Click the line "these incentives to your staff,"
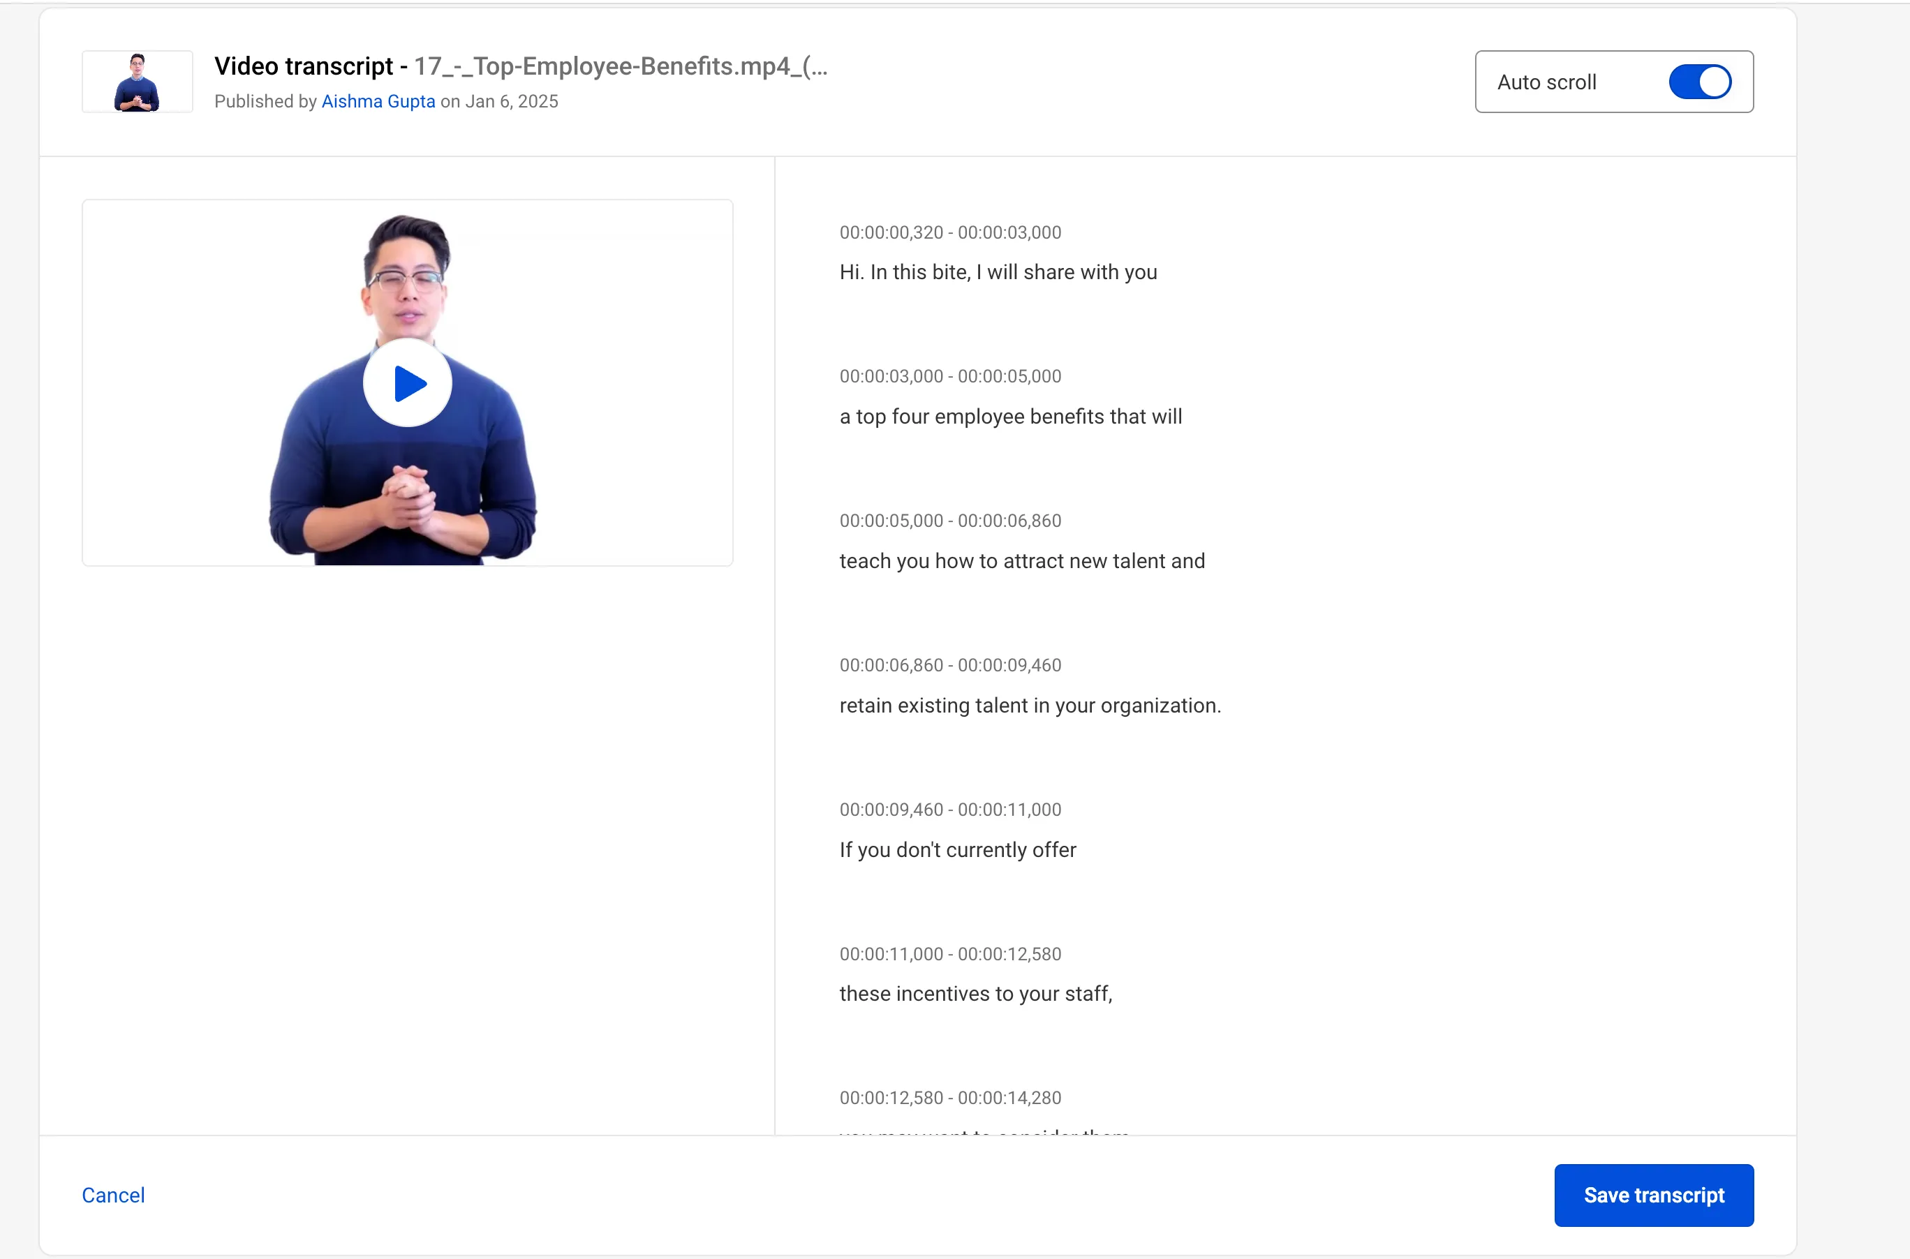 point(976,994)
